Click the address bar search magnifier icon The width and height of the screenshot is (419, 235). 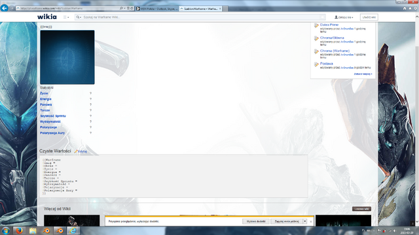coord(121,8)
